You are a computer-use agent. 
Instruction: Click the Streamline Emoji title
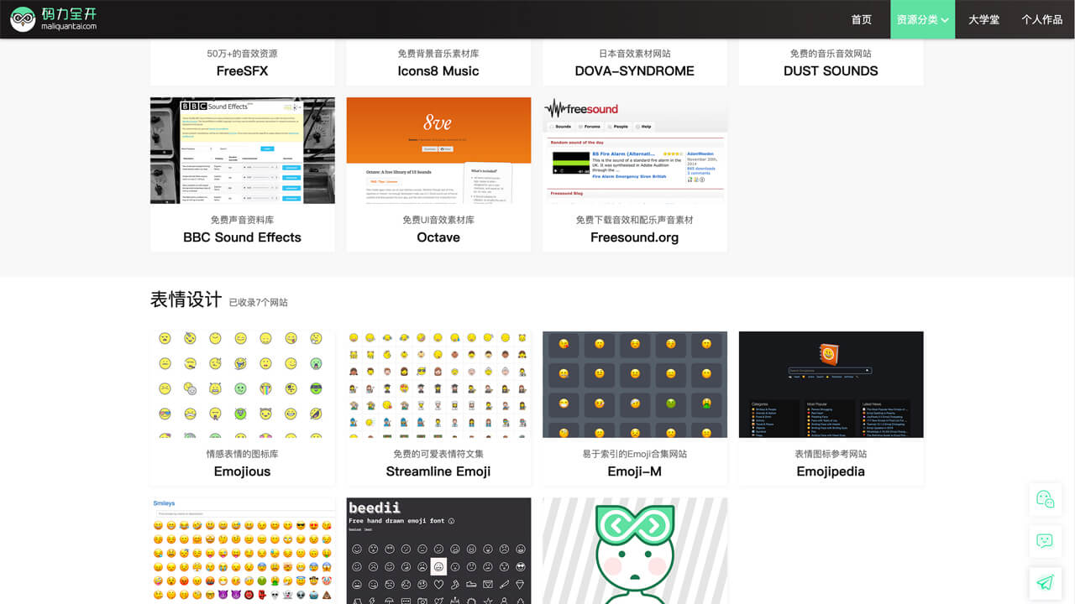tap(438, 471)
